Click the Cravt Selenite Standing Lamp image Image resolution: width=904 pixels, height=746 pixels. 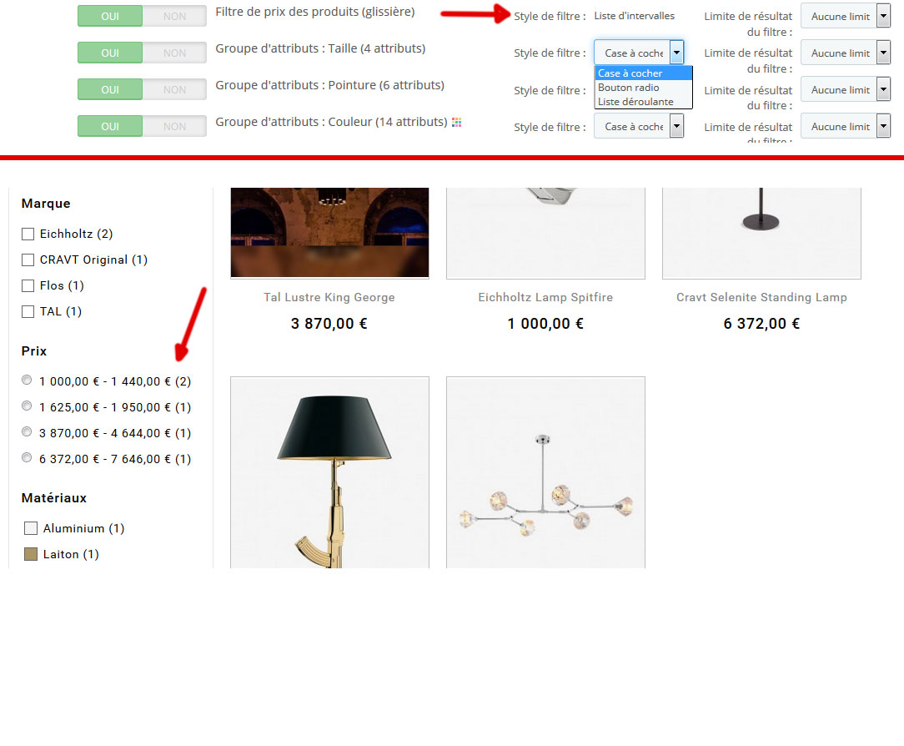(x=761, y=233)
